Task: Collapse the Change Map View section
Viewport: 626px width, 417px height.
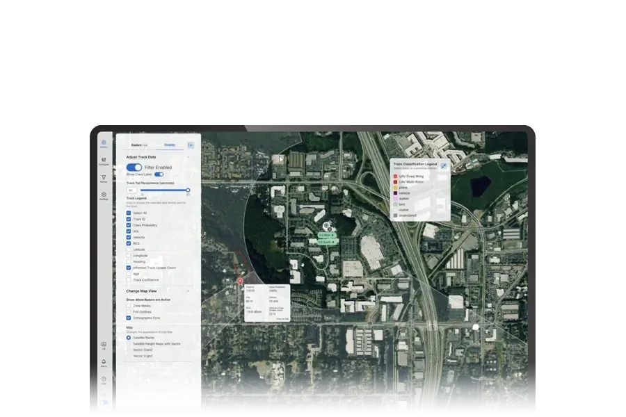Action: click(x=188, y=291)
